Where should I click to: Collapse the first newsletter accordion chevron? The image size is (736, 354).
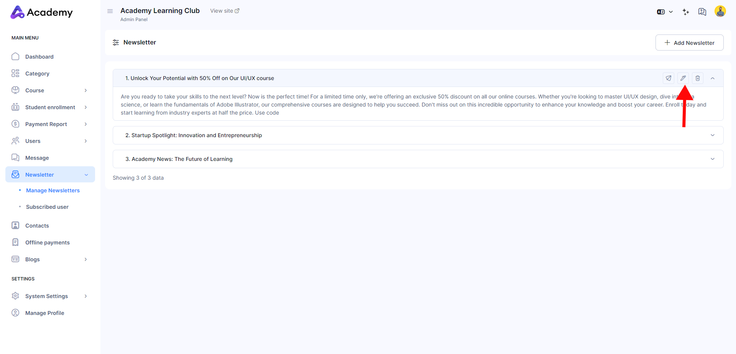tap(713, 78)
